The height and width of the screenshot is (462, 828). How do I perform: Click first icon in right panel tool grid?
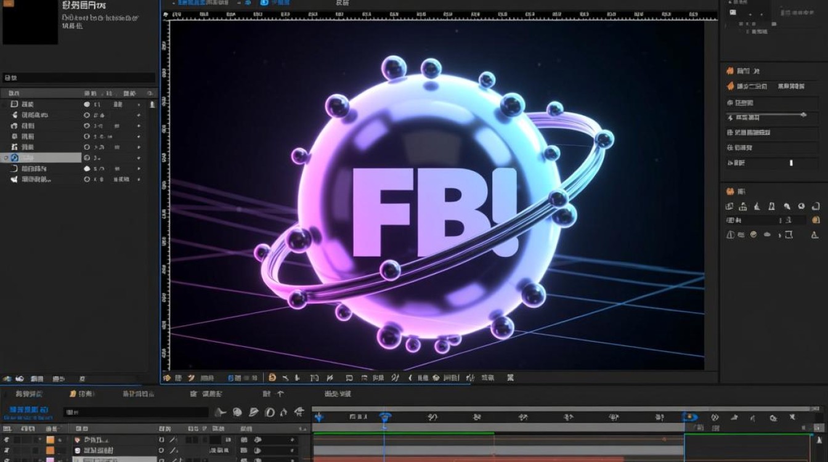729,207
